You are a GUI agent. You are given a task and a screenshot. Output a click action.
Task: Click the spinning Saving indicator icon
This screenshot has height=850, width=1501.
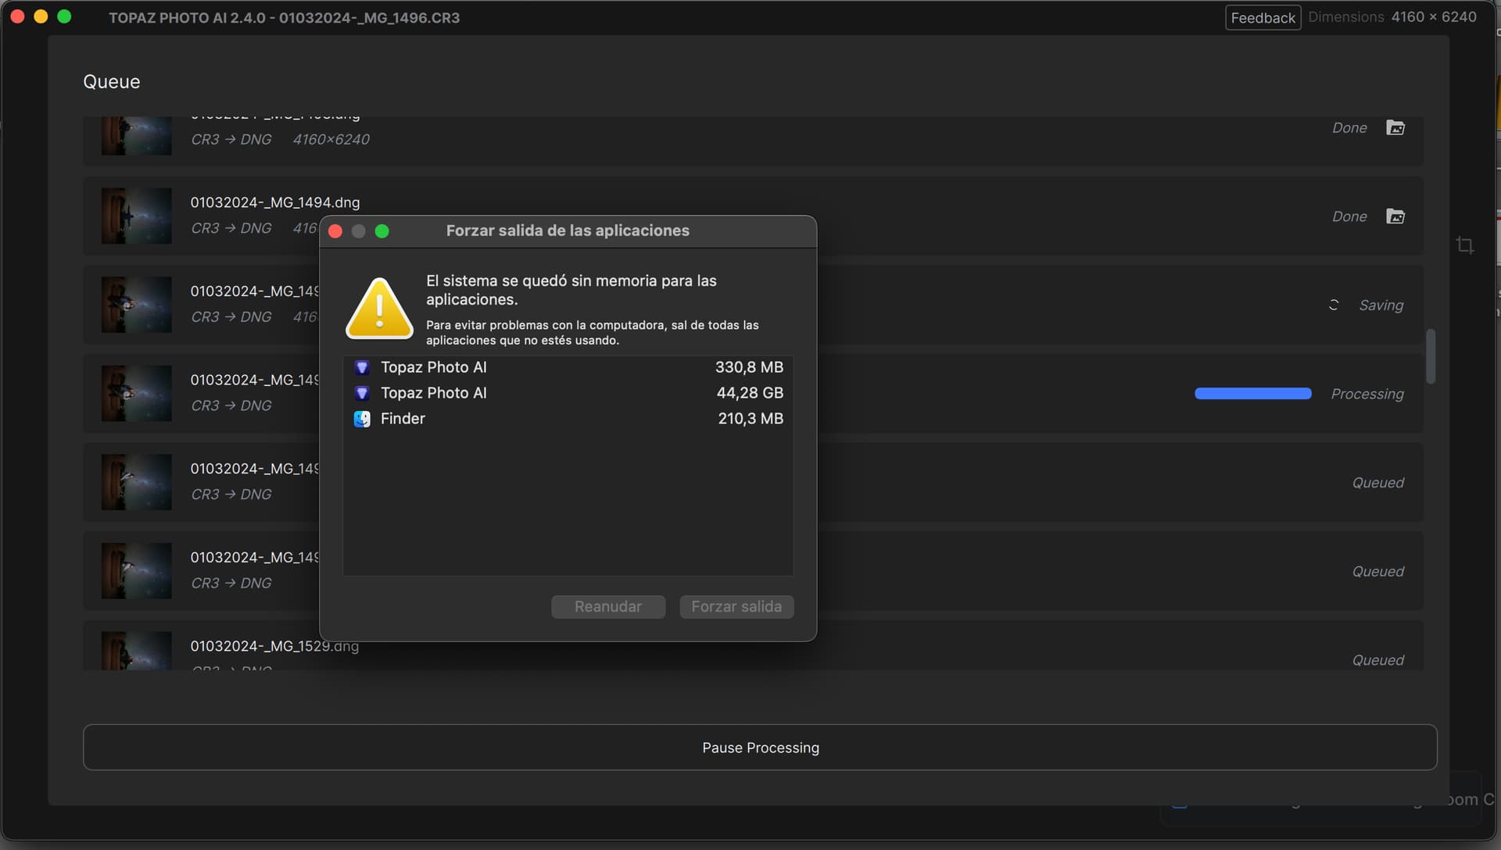(1333, 305)
